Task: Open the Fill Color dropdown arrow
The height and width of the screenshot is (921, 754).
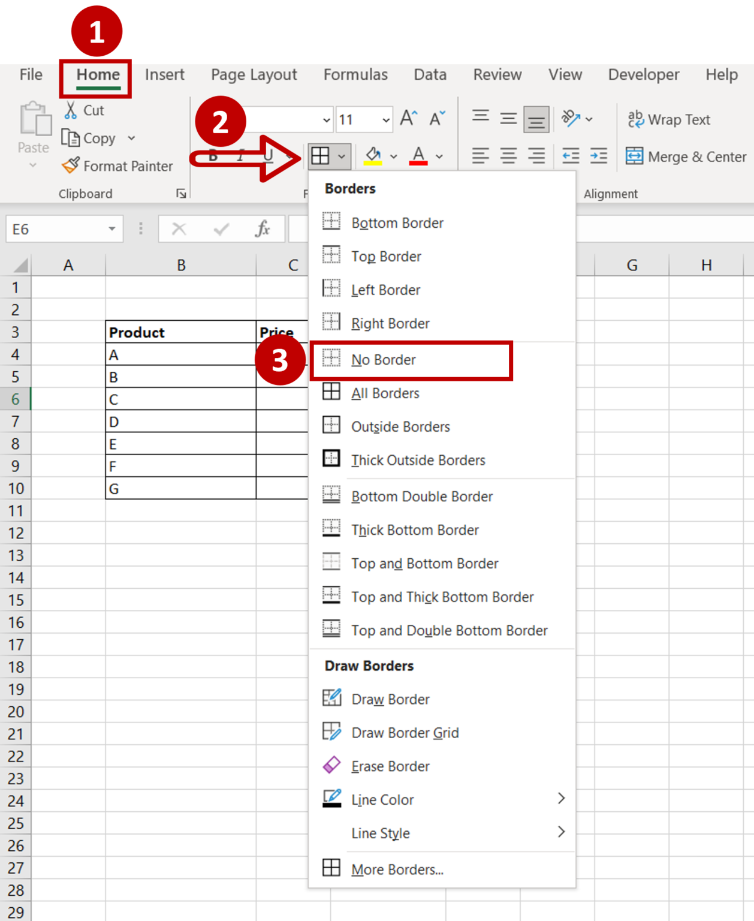Action: tap(393, 156)
